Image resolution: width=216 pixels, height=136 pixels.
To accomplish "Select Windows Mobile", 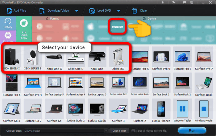I will click(x=204, y=111).
